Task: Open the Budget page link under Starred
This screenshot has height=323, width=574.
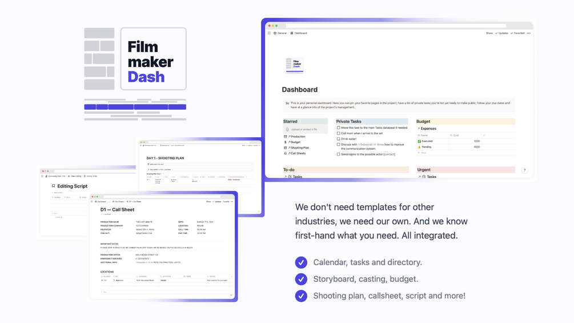Action: point(292,142)
